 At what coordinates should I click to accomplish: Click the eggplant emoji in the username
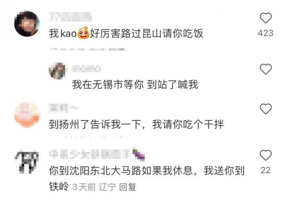(139, 155)
